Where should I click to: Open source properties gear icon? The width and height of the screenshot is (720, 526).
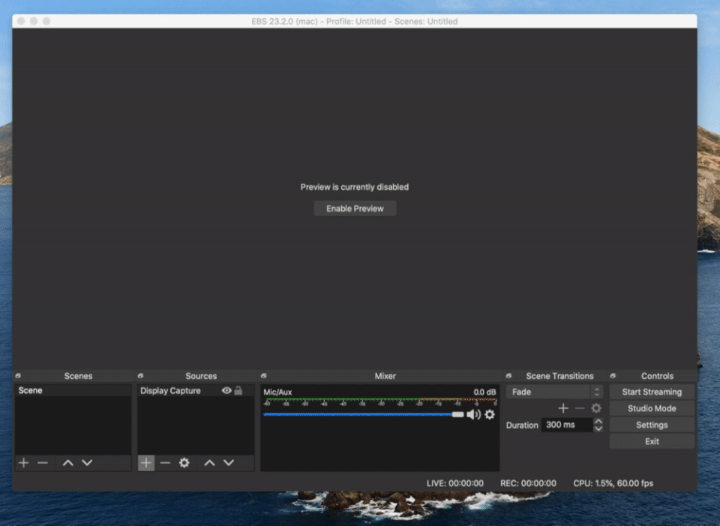(x=184, y=463)
